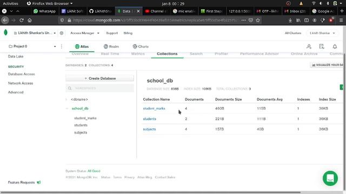Expand the Access Manager dropdown

pyautogui.click(x=85, y=33)
